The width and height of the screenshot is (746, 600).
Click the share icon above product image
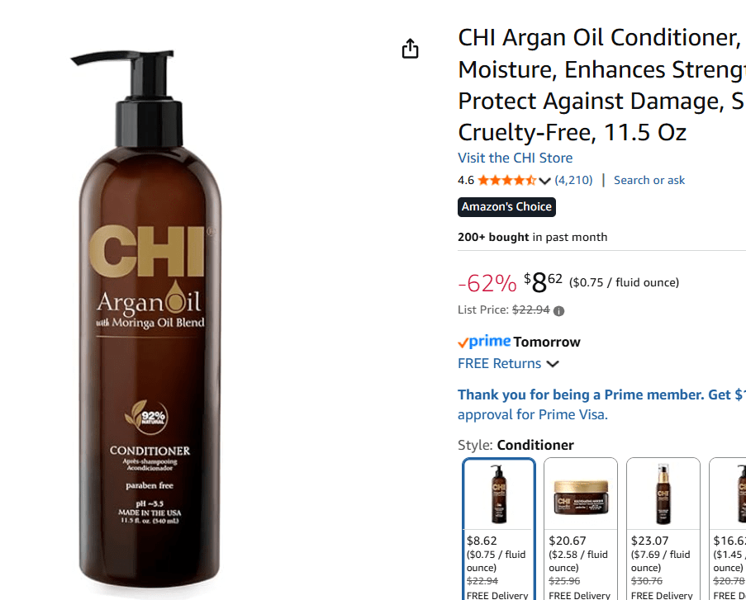(x=410, y=49)
